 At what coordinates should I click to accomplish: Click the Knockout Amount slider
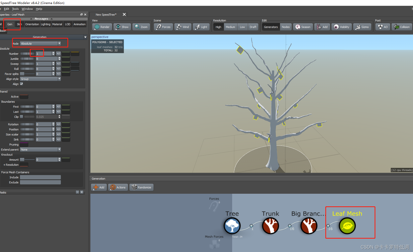pyautogui.click(x=27, y=159)
